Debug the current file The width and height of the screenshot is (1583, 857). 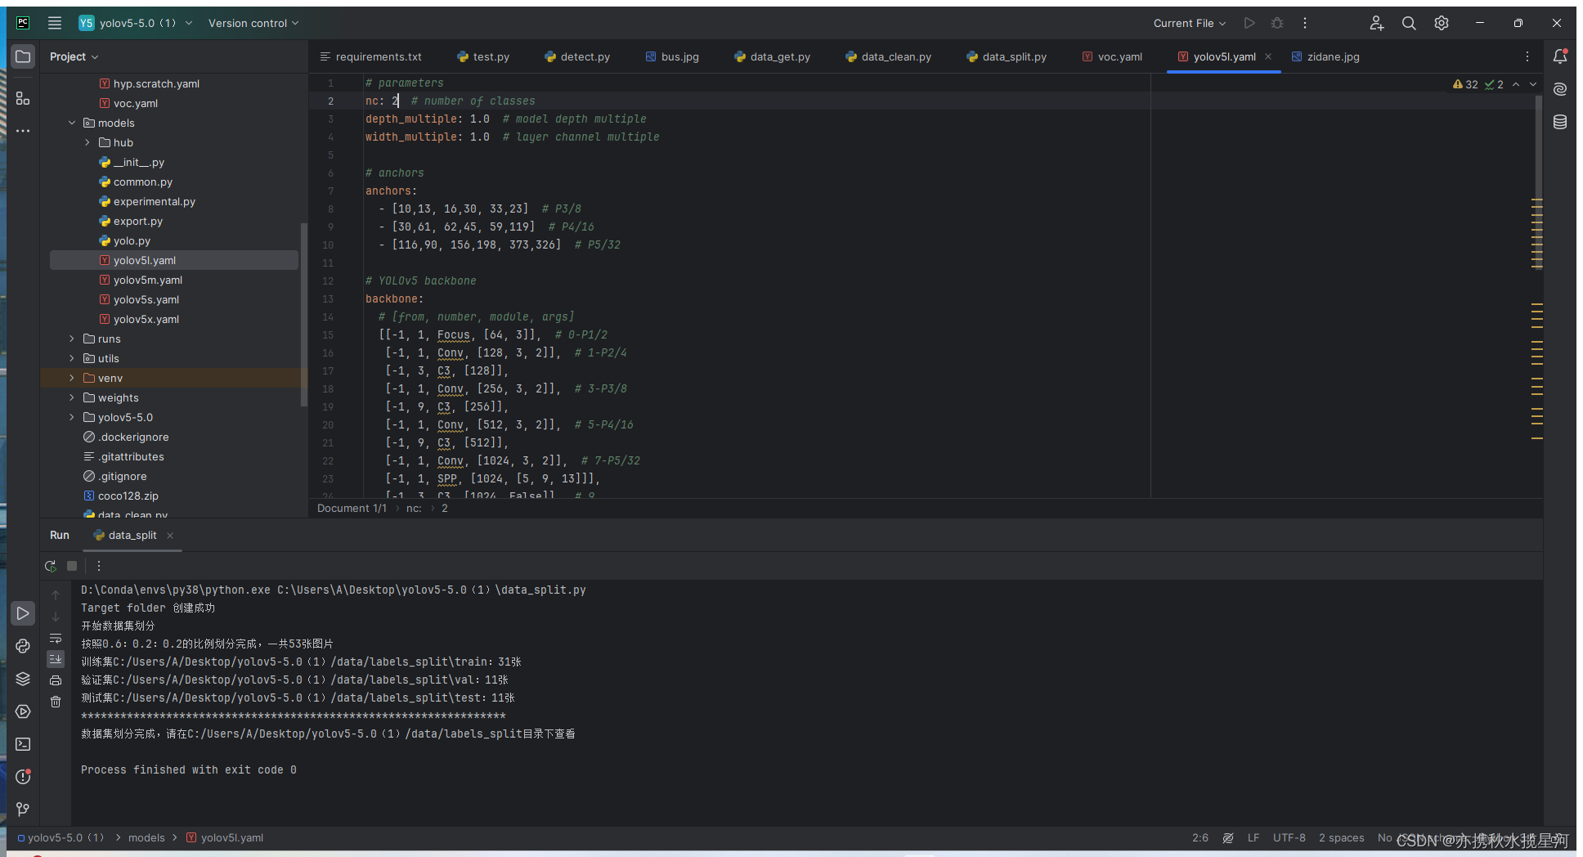pyautogui.click(x=1277, y=23)
